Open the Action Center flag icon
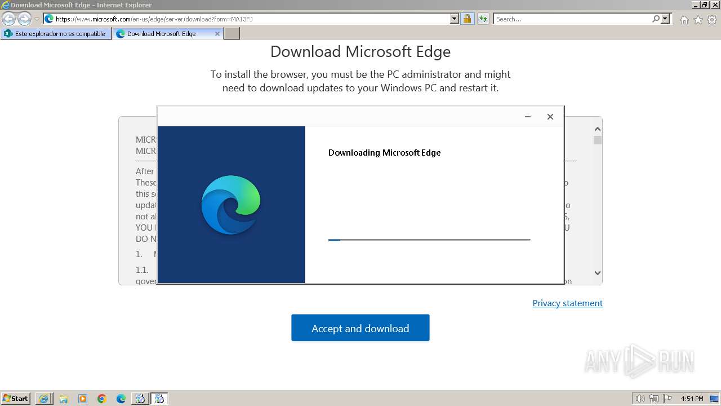This screenshot has height=406, width=721. (x=667, y=399)
